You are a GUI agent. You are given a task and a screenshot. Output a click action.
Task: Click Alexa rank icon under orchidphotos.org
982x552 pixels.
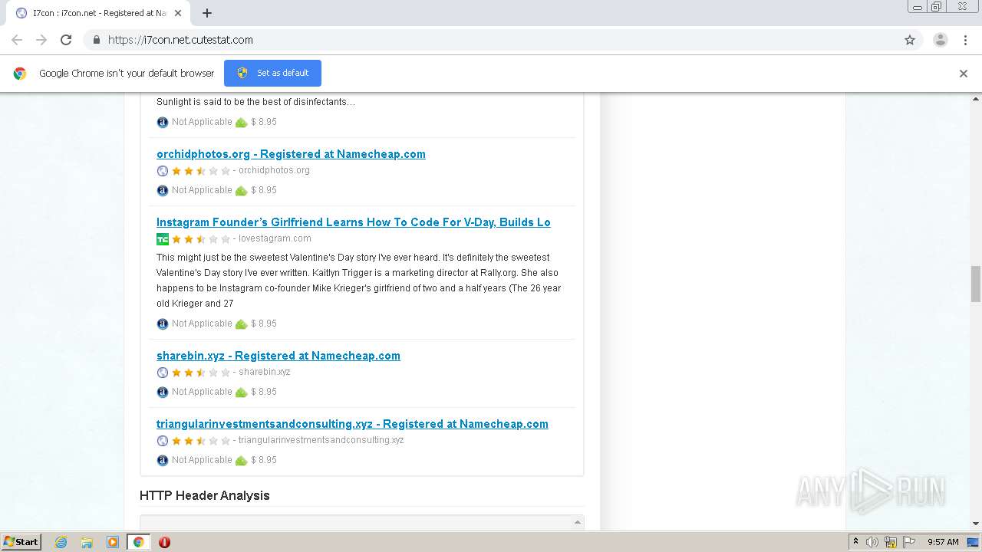pyautogui.click(x=162, y=190)
